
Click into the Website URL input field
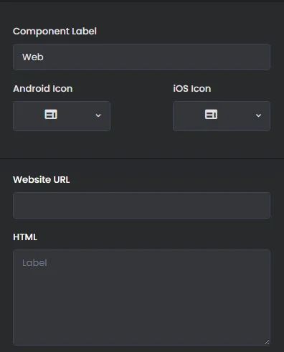142,205
